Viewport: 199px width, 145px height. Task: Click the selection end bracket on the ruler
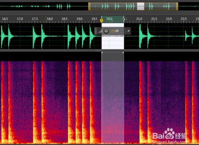click(x=124, y=19)
